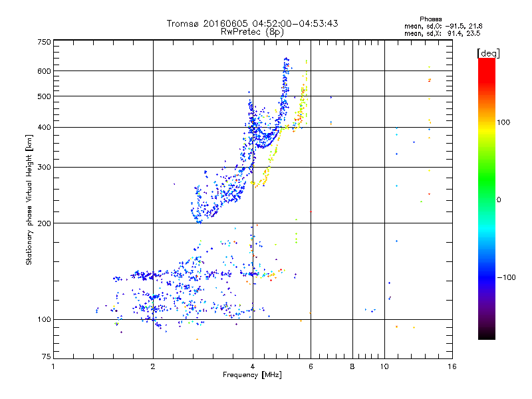This screenshot has width=532, height=399.
Task: Click the colorbar label "-100"
Action: click(506, 277)
